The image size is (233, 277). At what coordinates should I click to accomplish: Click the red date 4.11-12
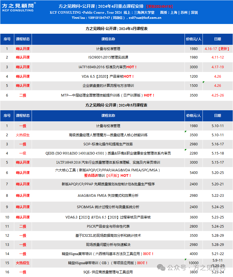click(218, 57)
